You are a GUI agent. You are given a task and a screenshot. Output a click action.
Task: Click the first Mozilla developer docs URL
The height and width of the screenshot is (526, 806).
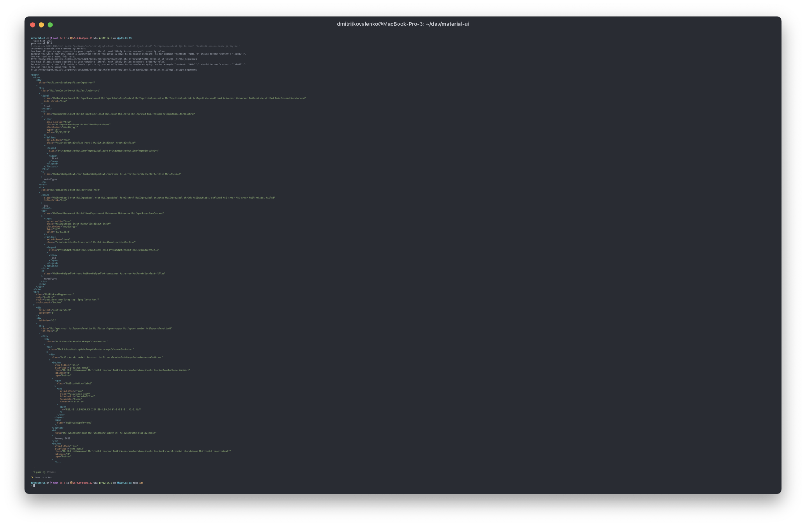[x=114, y=59]
